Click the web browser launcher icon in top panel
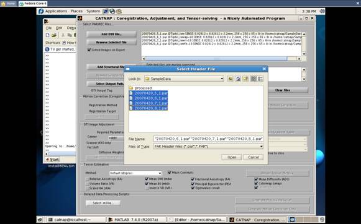 tap(112, 11)
